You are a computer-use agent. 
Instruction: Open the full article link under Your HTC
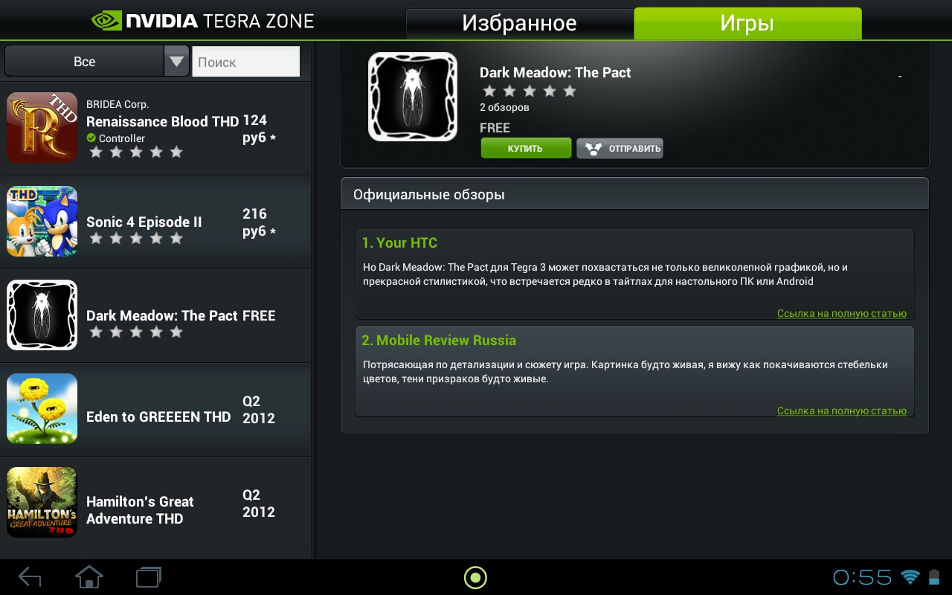click(842, 313)
